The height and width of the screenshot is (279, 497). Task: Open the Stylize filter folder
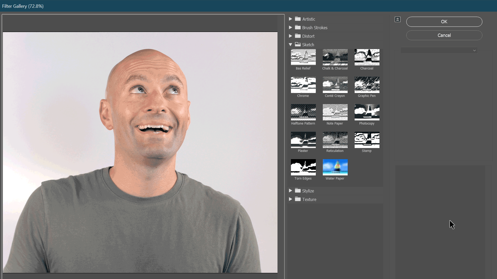[290, 191]
